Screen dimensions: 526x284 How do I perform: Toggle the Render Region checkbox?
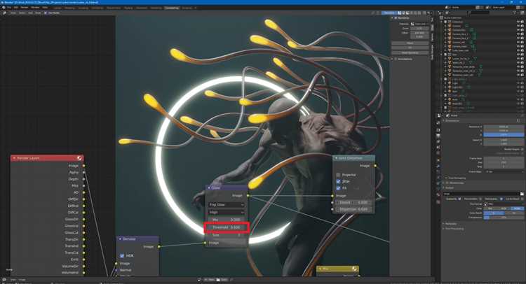pos(522,149)
